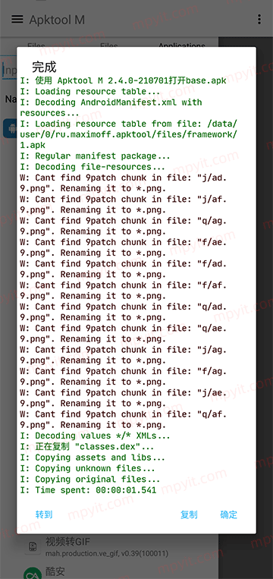Image resolution: width=273 pixels, height=579 pixels.
Task: Click 转到 to go to output
Action: 44,514
